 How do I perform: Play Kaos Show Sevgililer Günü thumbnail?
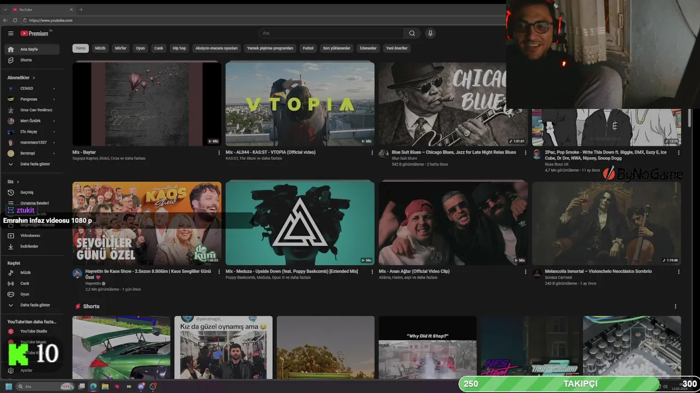[147, 223]
